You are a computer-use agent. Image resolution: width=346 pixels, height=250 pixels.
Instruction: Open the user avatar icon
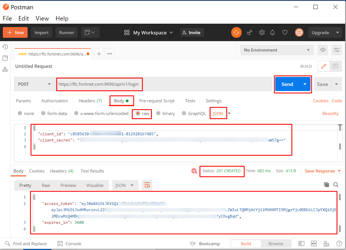(x=299, y=32)
